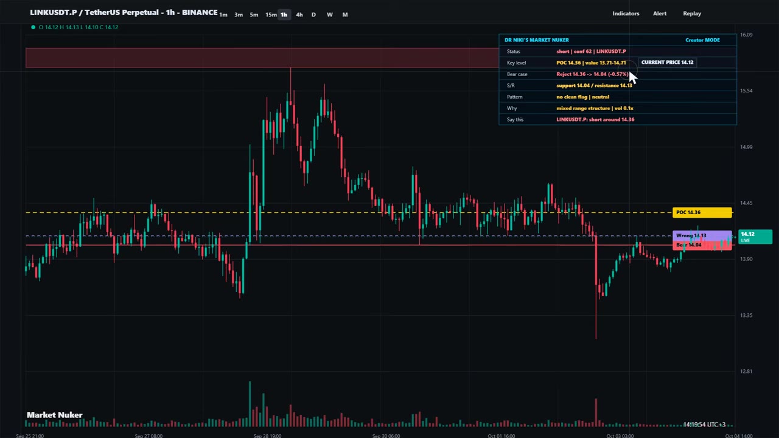The image size is (779, 438).
Task: Click pattern value 'no clean flag | neutral'
Action: (x=582, y=97)
